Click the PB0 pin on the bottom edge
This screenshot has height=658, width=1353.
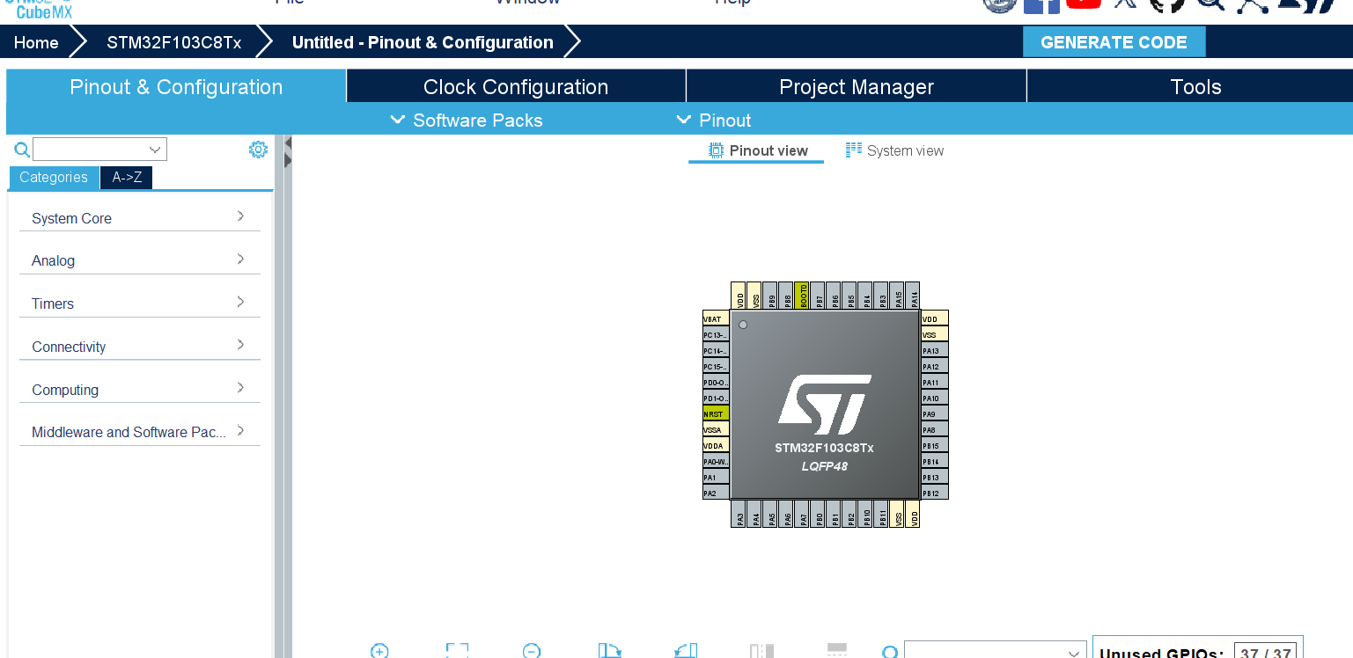coord(819,514)
